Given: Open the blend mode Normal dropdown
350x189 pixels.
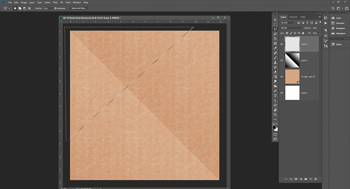Looking at the screenshot, I should pyautogui.click(x=291, y=28).
